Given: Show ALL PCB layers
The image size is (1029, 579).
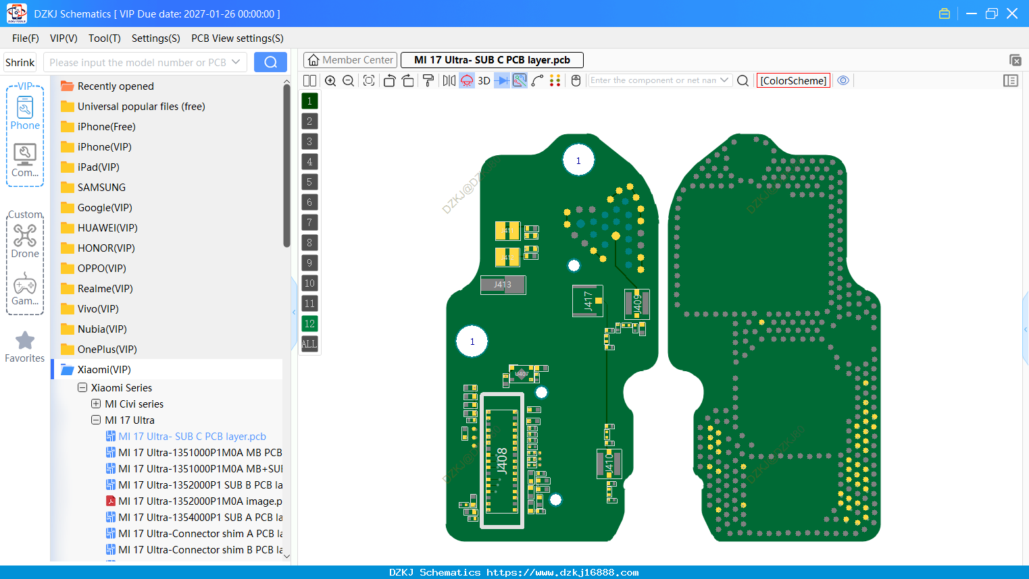Looking at the screenshot, I should point(309,343).
